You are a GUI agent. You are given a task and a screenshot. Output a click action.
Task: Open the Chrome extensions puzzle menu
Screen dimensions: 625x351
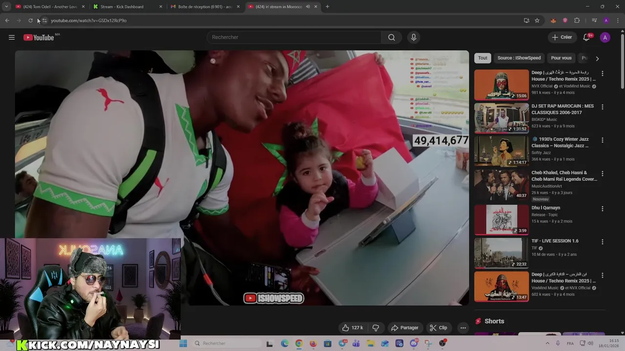[577, 20]
